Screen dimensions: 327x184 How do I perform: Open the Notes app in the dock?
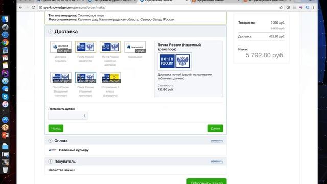pos(5,65)
